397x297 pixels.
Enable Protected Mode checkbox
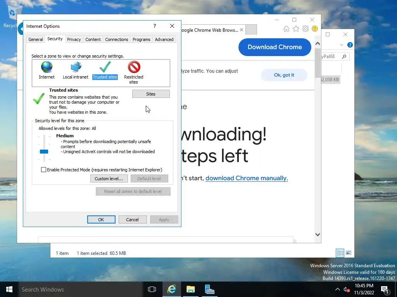(43, 170)
